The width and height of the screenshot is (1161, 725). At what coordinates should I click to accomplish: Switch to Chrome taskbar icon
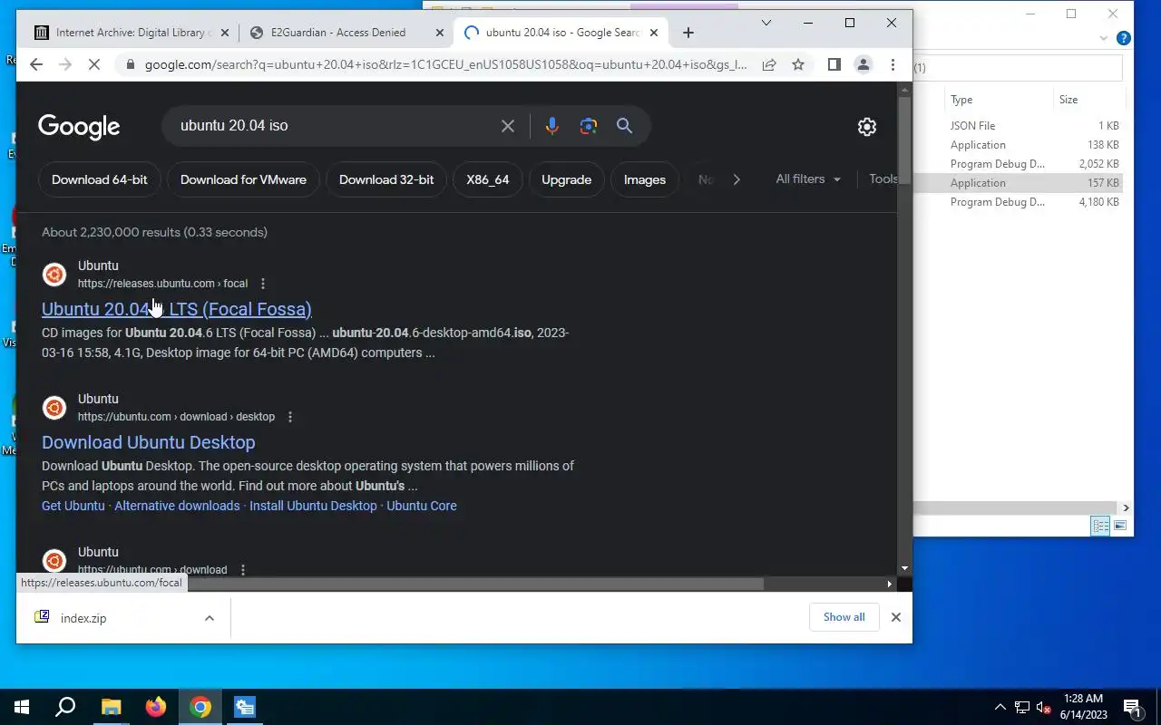tap(200, 707)
